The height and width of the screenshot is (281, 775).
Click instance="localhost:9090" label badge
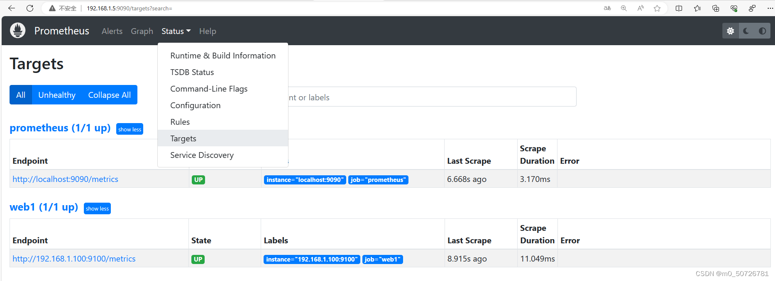(305, 180)
